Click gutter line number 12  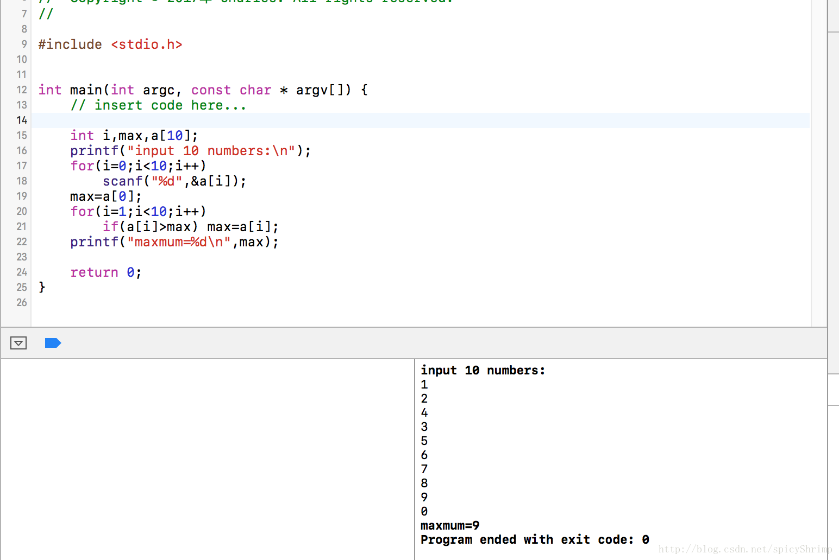tap(22, 90)
